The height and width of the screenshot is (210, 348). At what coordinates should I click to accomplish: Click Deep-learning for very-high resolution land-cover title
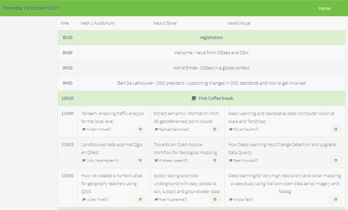point(285,183)
